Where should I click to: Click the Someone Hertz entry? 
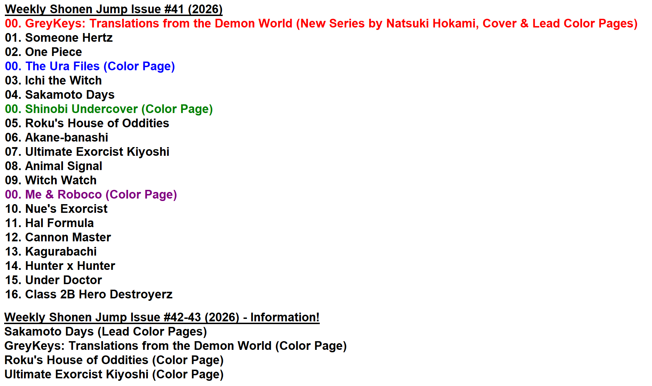coord(59,38)
